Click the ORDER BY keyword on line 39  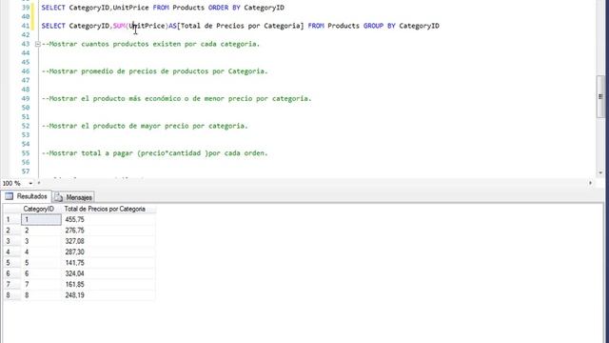coord(225,8)
